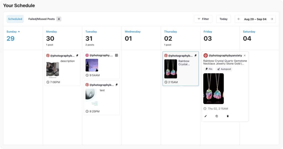Open the Failed/Missed Posts tab
This screenshot has height=149, width=283.
[x=44, y=19]
